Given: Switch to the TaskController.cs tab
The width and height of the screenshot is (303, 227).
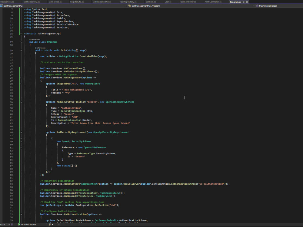Looking at the screenshot, I should (x=188, y=2).
